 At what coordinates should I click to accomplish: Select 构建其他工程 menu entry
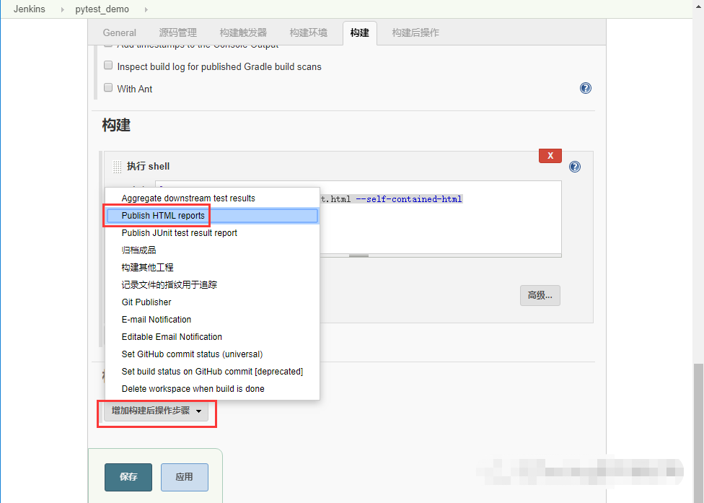(x=212, y=268)
